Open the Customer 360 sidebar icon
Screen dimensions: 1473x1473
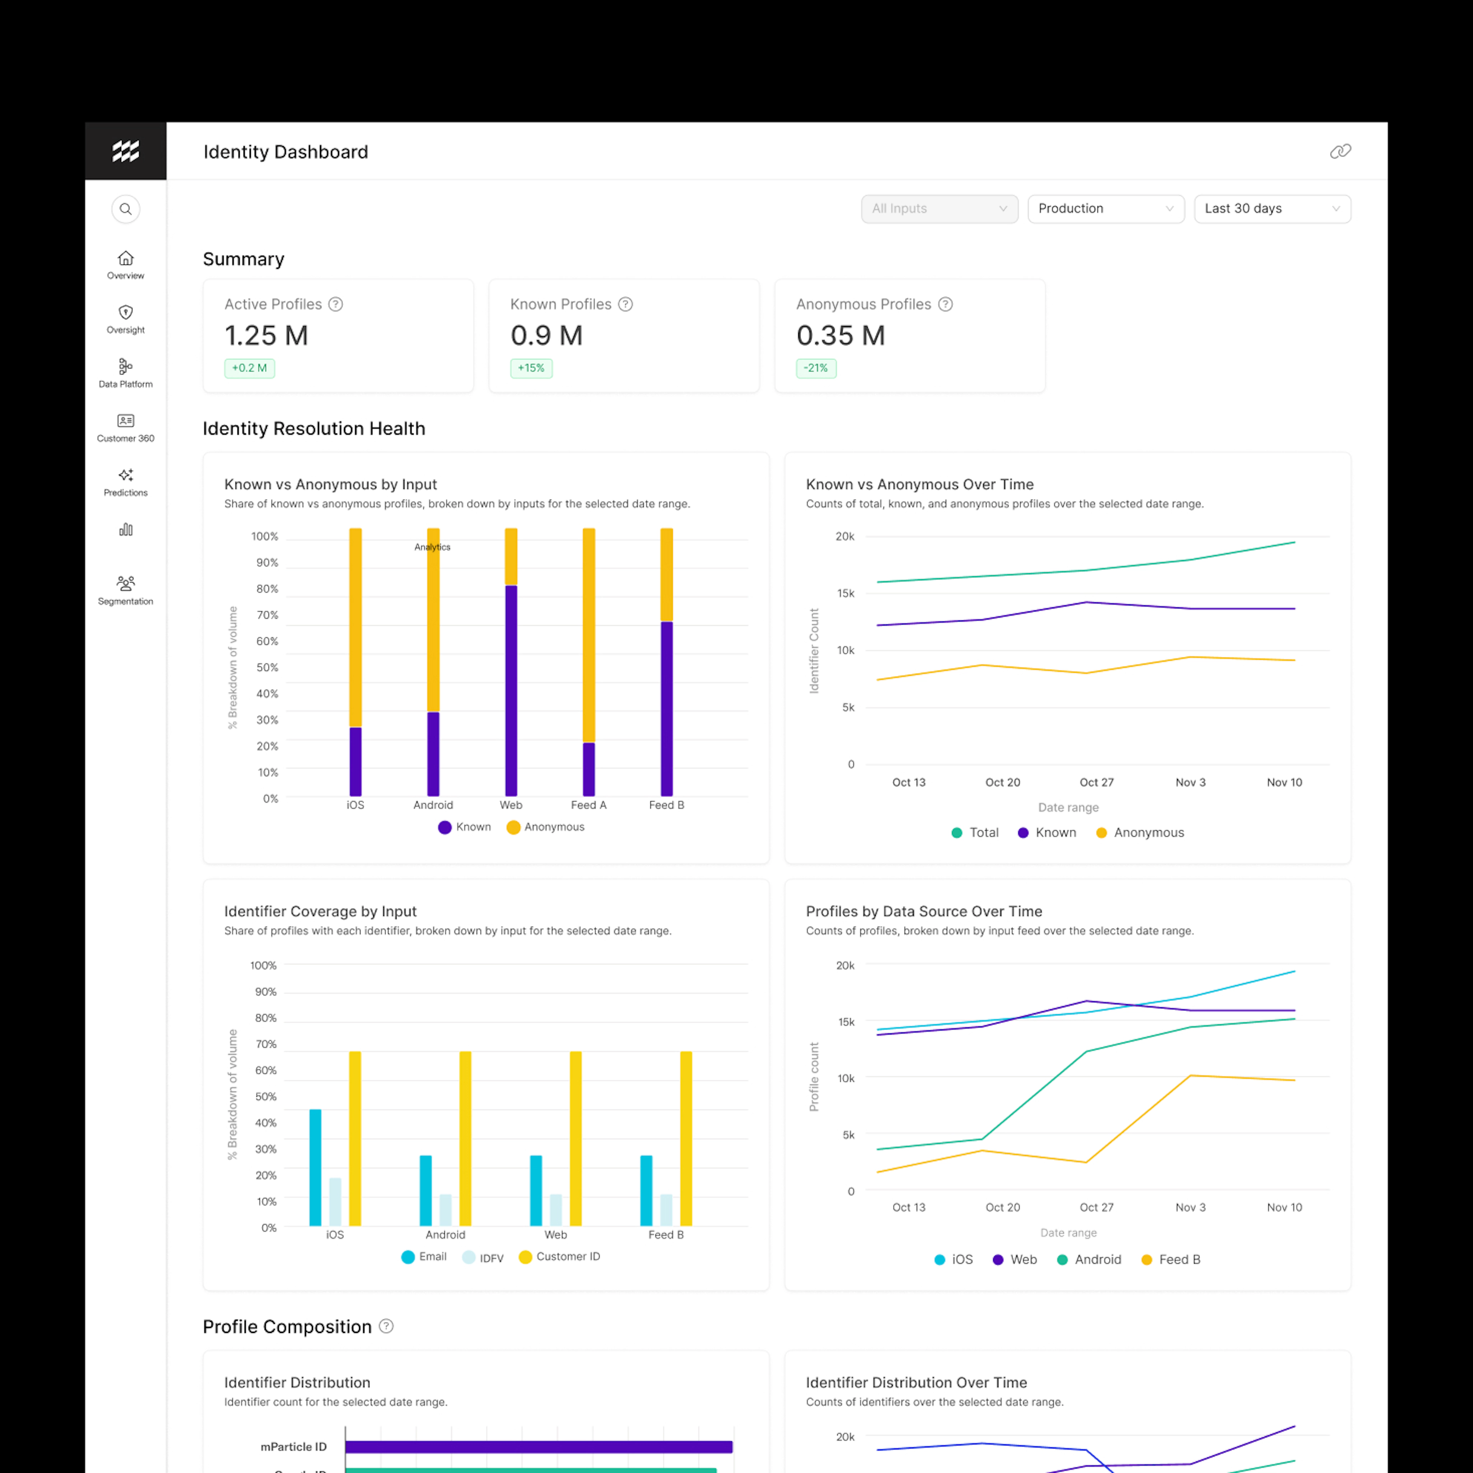click(126, 421)
